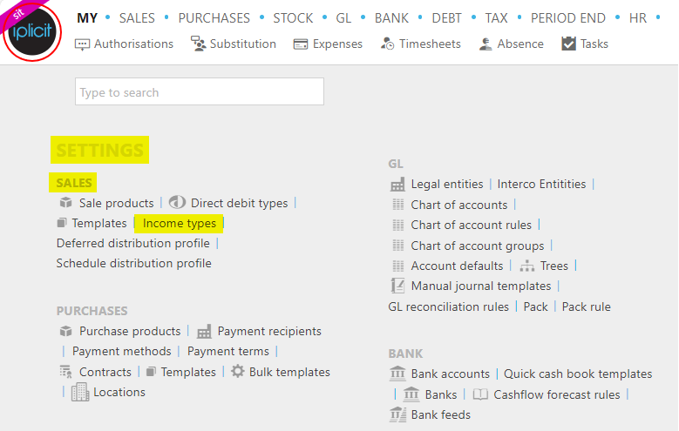The image size is (679, 431).
Task: Open the PURCHASES top menu
Action: [214, 18]
